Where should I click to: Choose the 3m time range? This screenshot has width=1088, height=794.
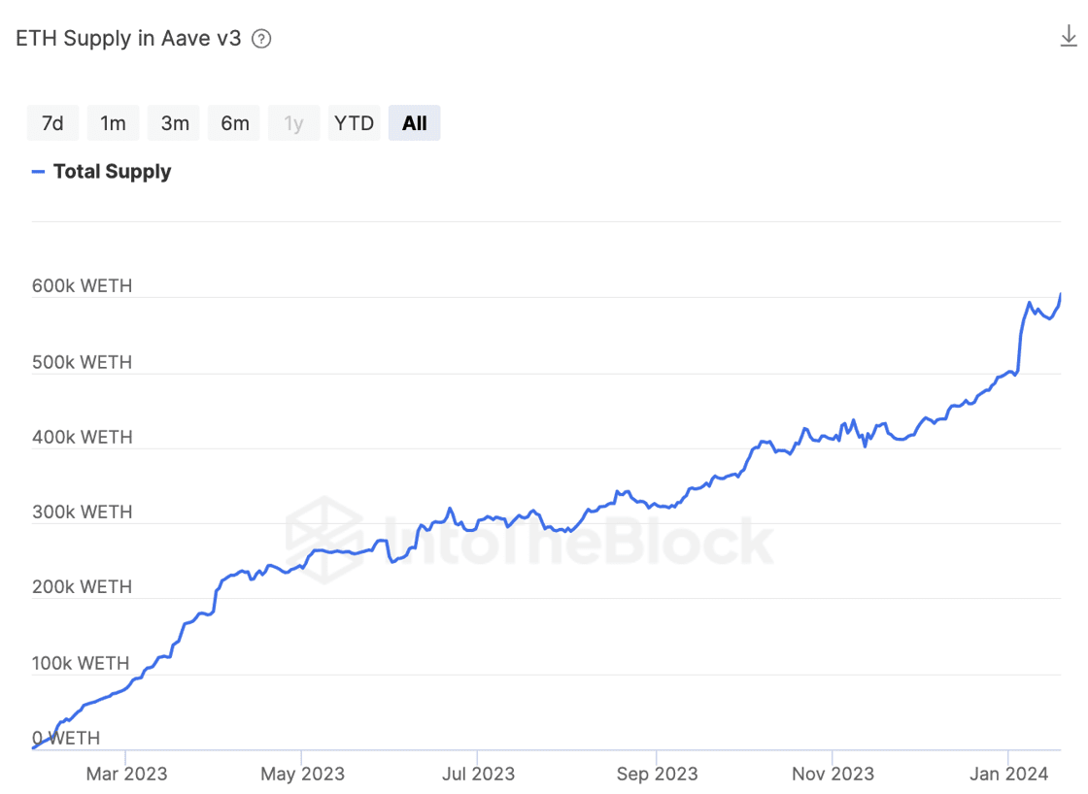pos(175,123)
